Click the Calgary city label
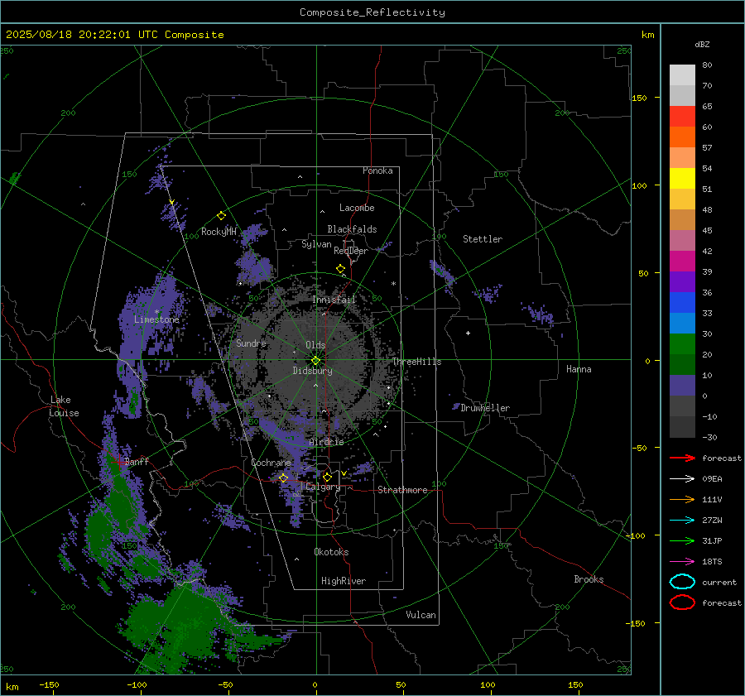The width and height of the screenshot is (745, 696). pos(323,487)
